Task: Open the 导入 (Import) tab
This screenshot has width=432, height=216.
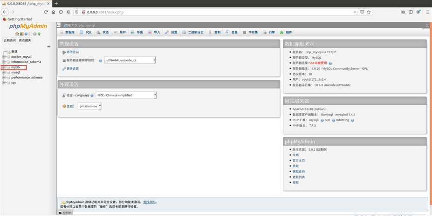Action: point(154,32)
